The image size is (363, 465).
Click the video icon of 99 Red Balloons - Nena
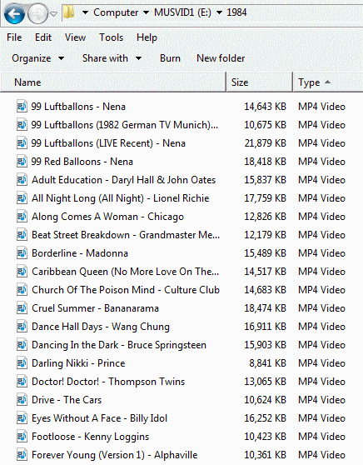click(x=22, y=162)
